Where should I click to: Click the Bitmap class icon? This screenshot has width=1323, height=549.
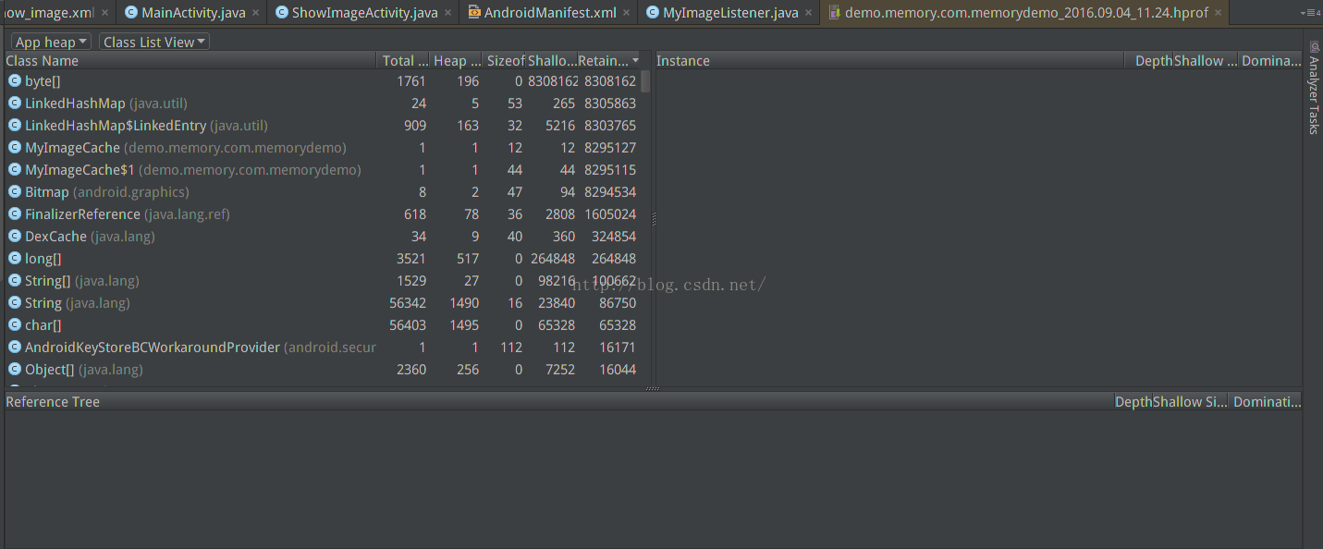click(15, 192)
